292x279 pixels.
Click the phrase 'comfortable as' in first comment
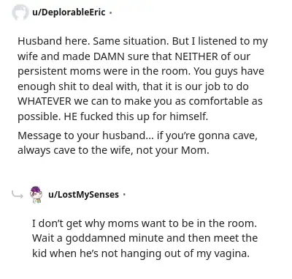click(x=226, y=101)
